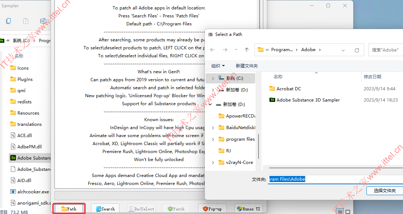Click the Runas TI button in GenP
The image size is (403, 214).
click(249, 209)
